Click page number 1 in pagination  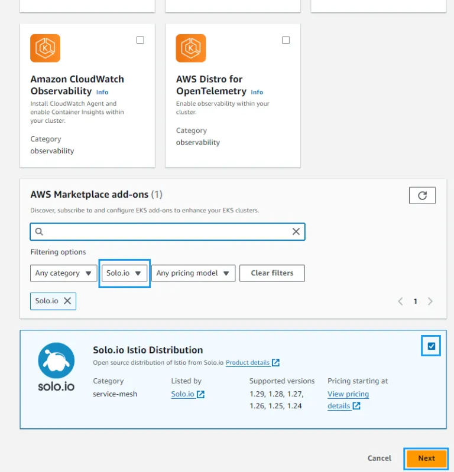pyautogui.click(x=416, y=301)
